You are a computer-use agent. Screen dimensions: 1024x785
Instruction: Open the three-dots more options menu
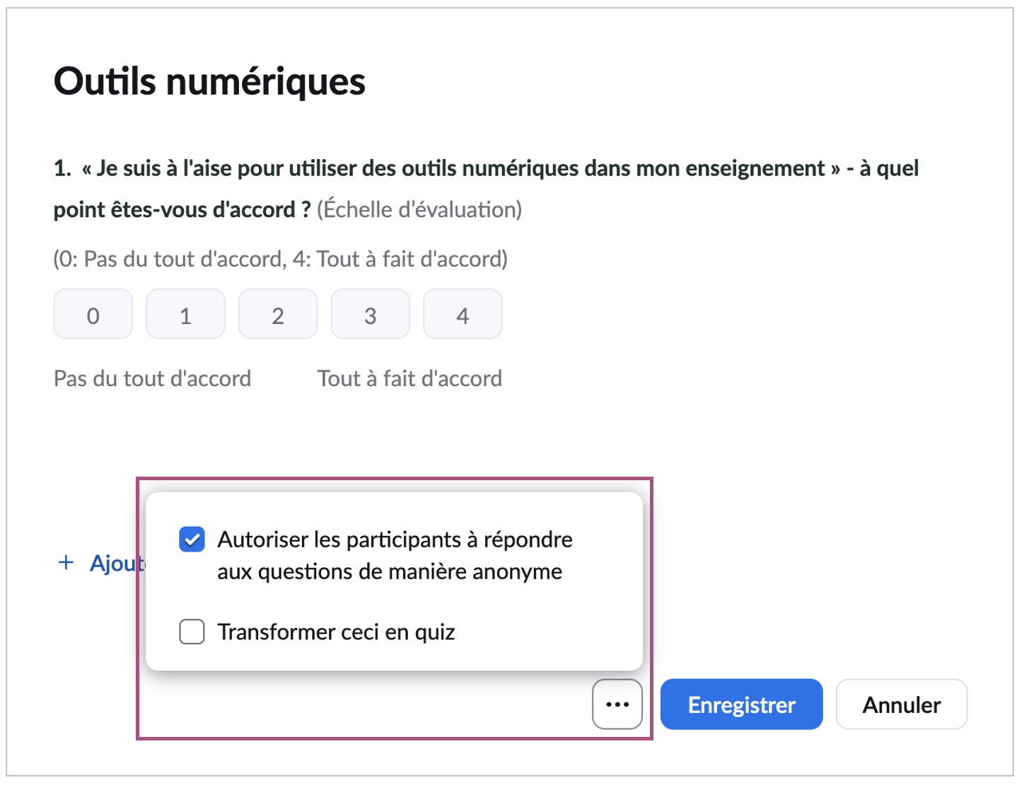(617, 704)
